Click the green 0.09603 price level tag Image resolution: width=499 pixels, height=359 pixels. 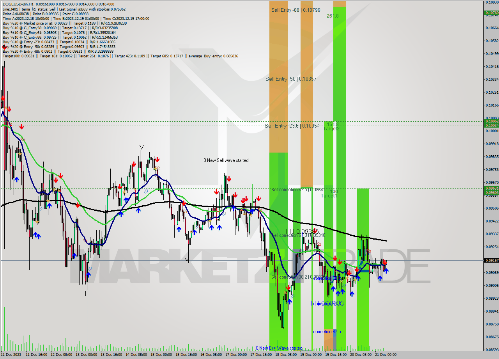pos(491,192)
